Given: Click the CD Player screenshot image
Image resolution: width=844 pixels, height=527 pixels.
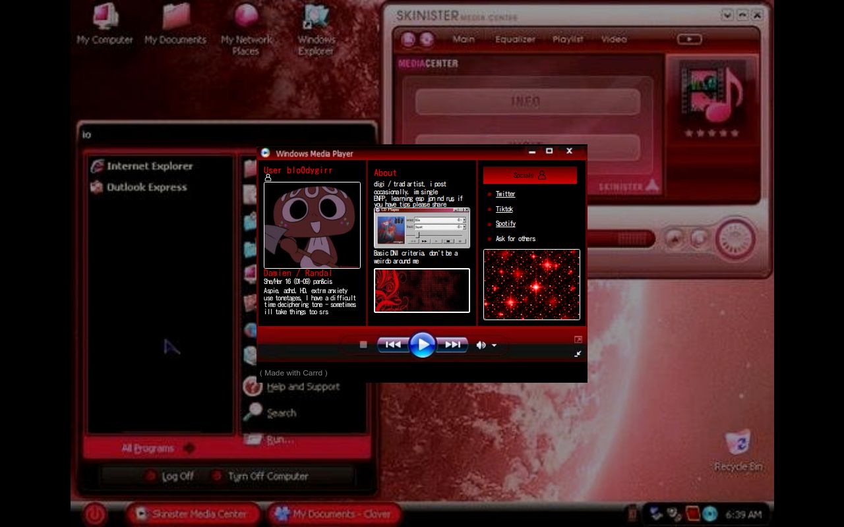Looking at the screenshot, I should pyautogui.click(x=422, y=227).
